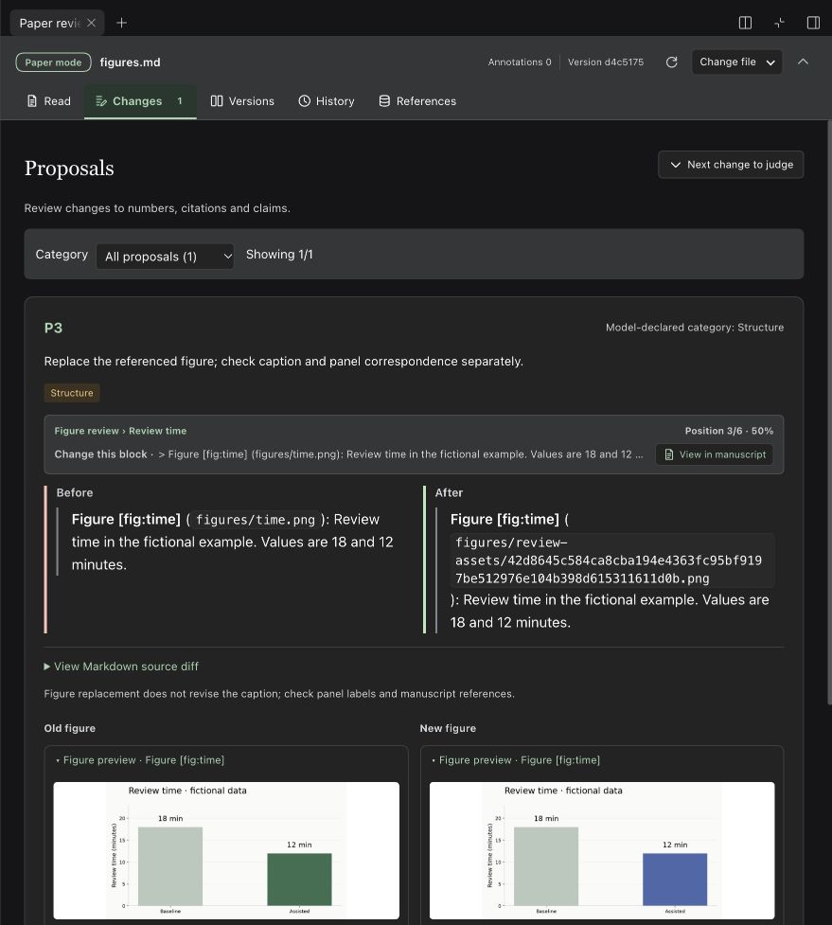The image size is (832, 925).
Task: Open the All proposals category dropdown
Action: pos(165,256)
